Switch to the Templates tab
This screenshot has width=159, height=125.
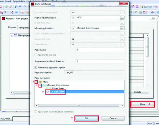coord(24,28)
